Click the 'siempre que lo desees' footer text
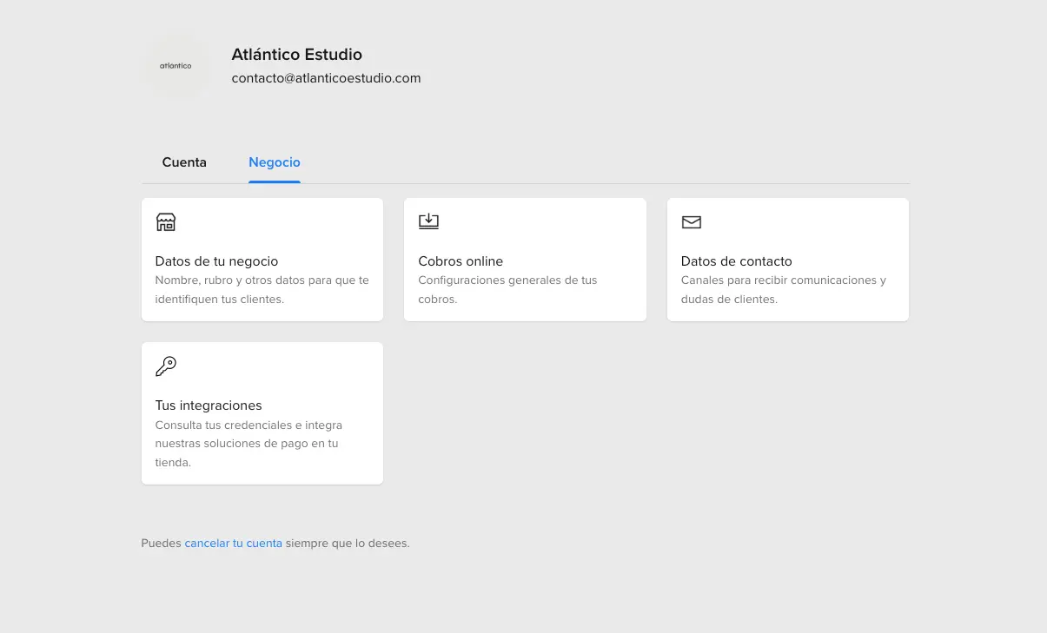The width and height of the screenshot is (1047, 633). [348, 544]
